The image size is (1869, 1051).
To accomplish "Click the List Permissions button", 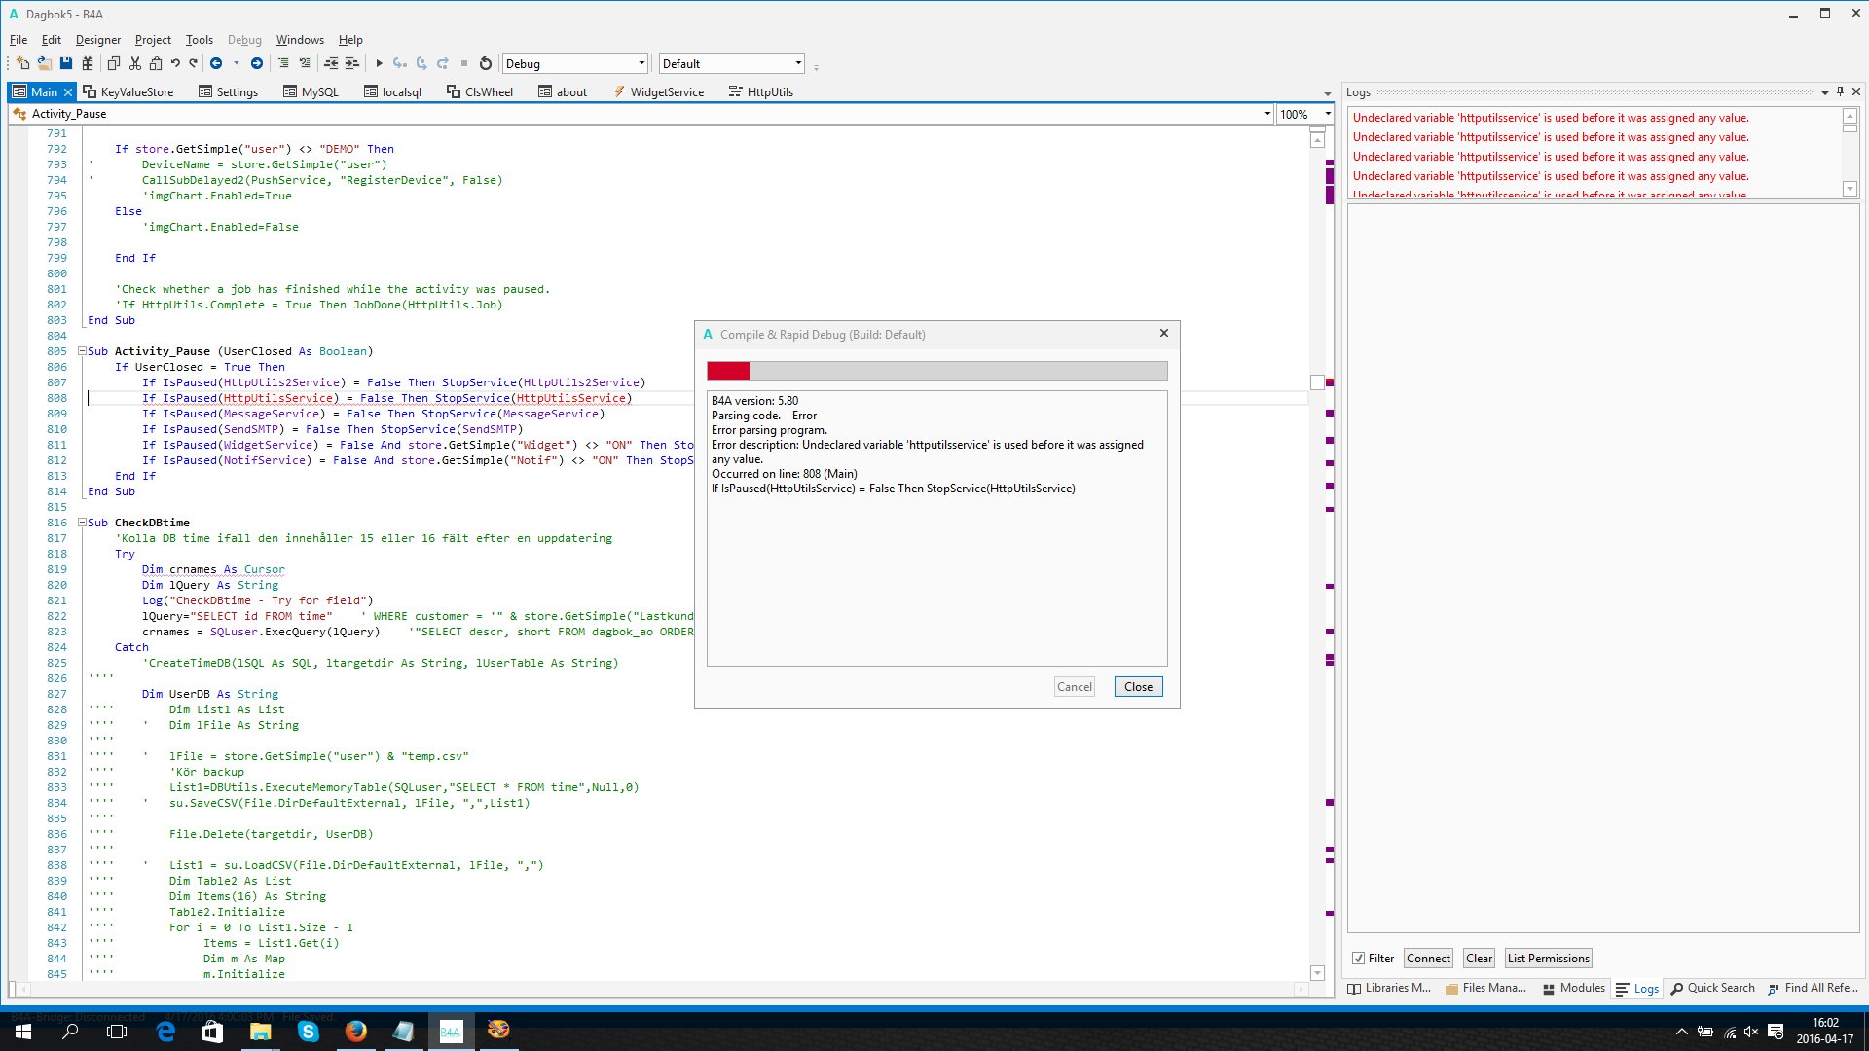I will (x=1548, y=959).
